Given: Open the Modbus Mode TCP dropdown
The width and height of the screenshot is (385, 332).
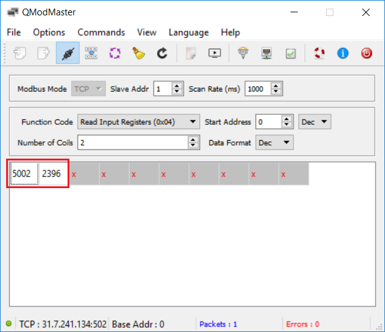Looking at the screenshot, I should click(x=88, y=89).
